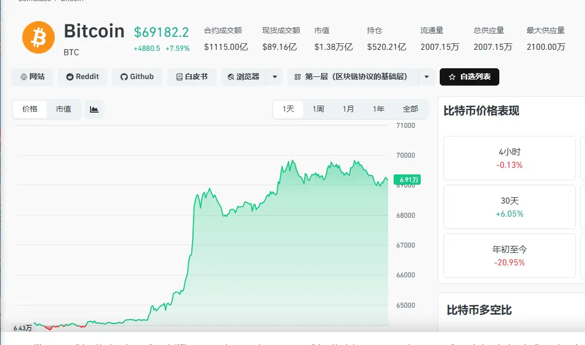Click the 第一层 blockchain base layer tag
The width and height of the screenshot is (585, 345).
[x=352, y=77]
